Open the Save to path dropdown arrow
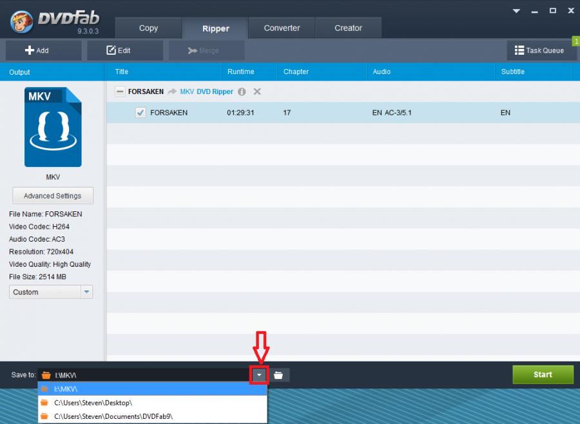 click(259, 375)
